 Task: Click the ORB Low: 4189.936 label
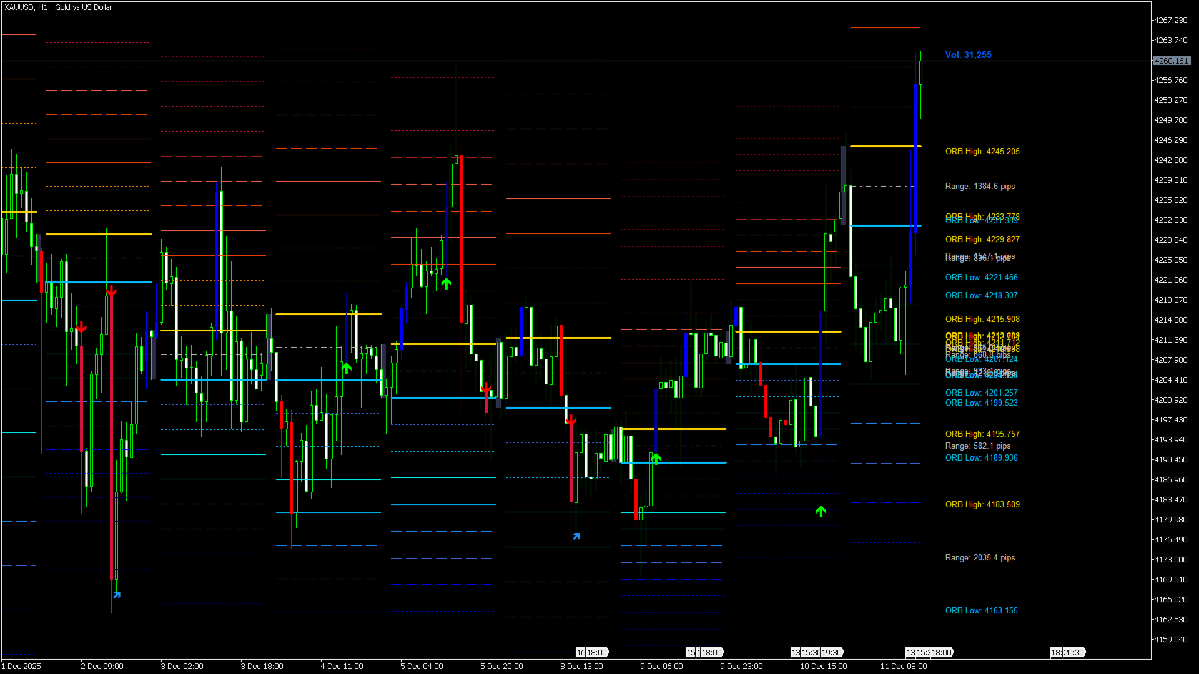coord(981,458)
